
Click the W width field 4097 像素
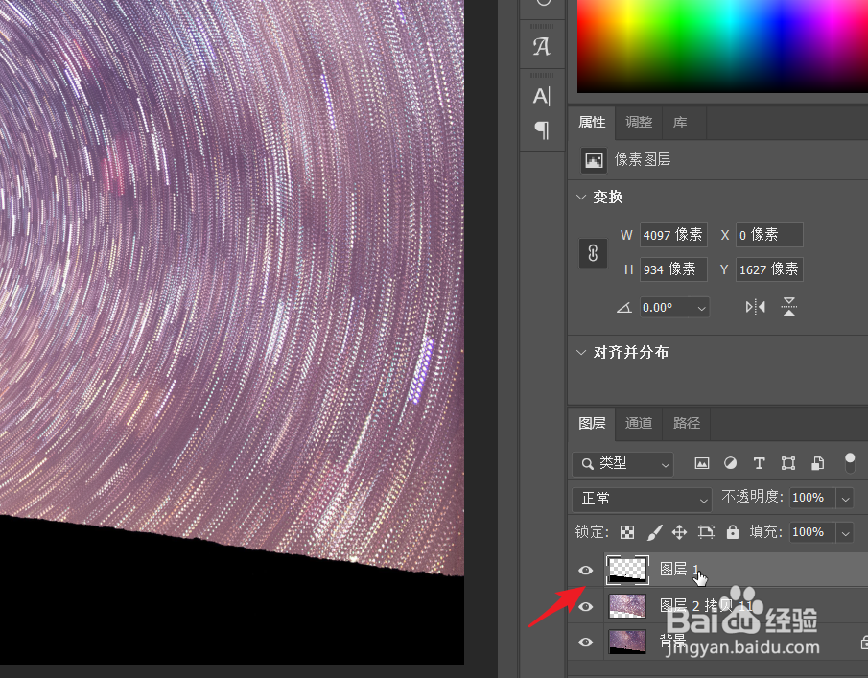(673, 235)
